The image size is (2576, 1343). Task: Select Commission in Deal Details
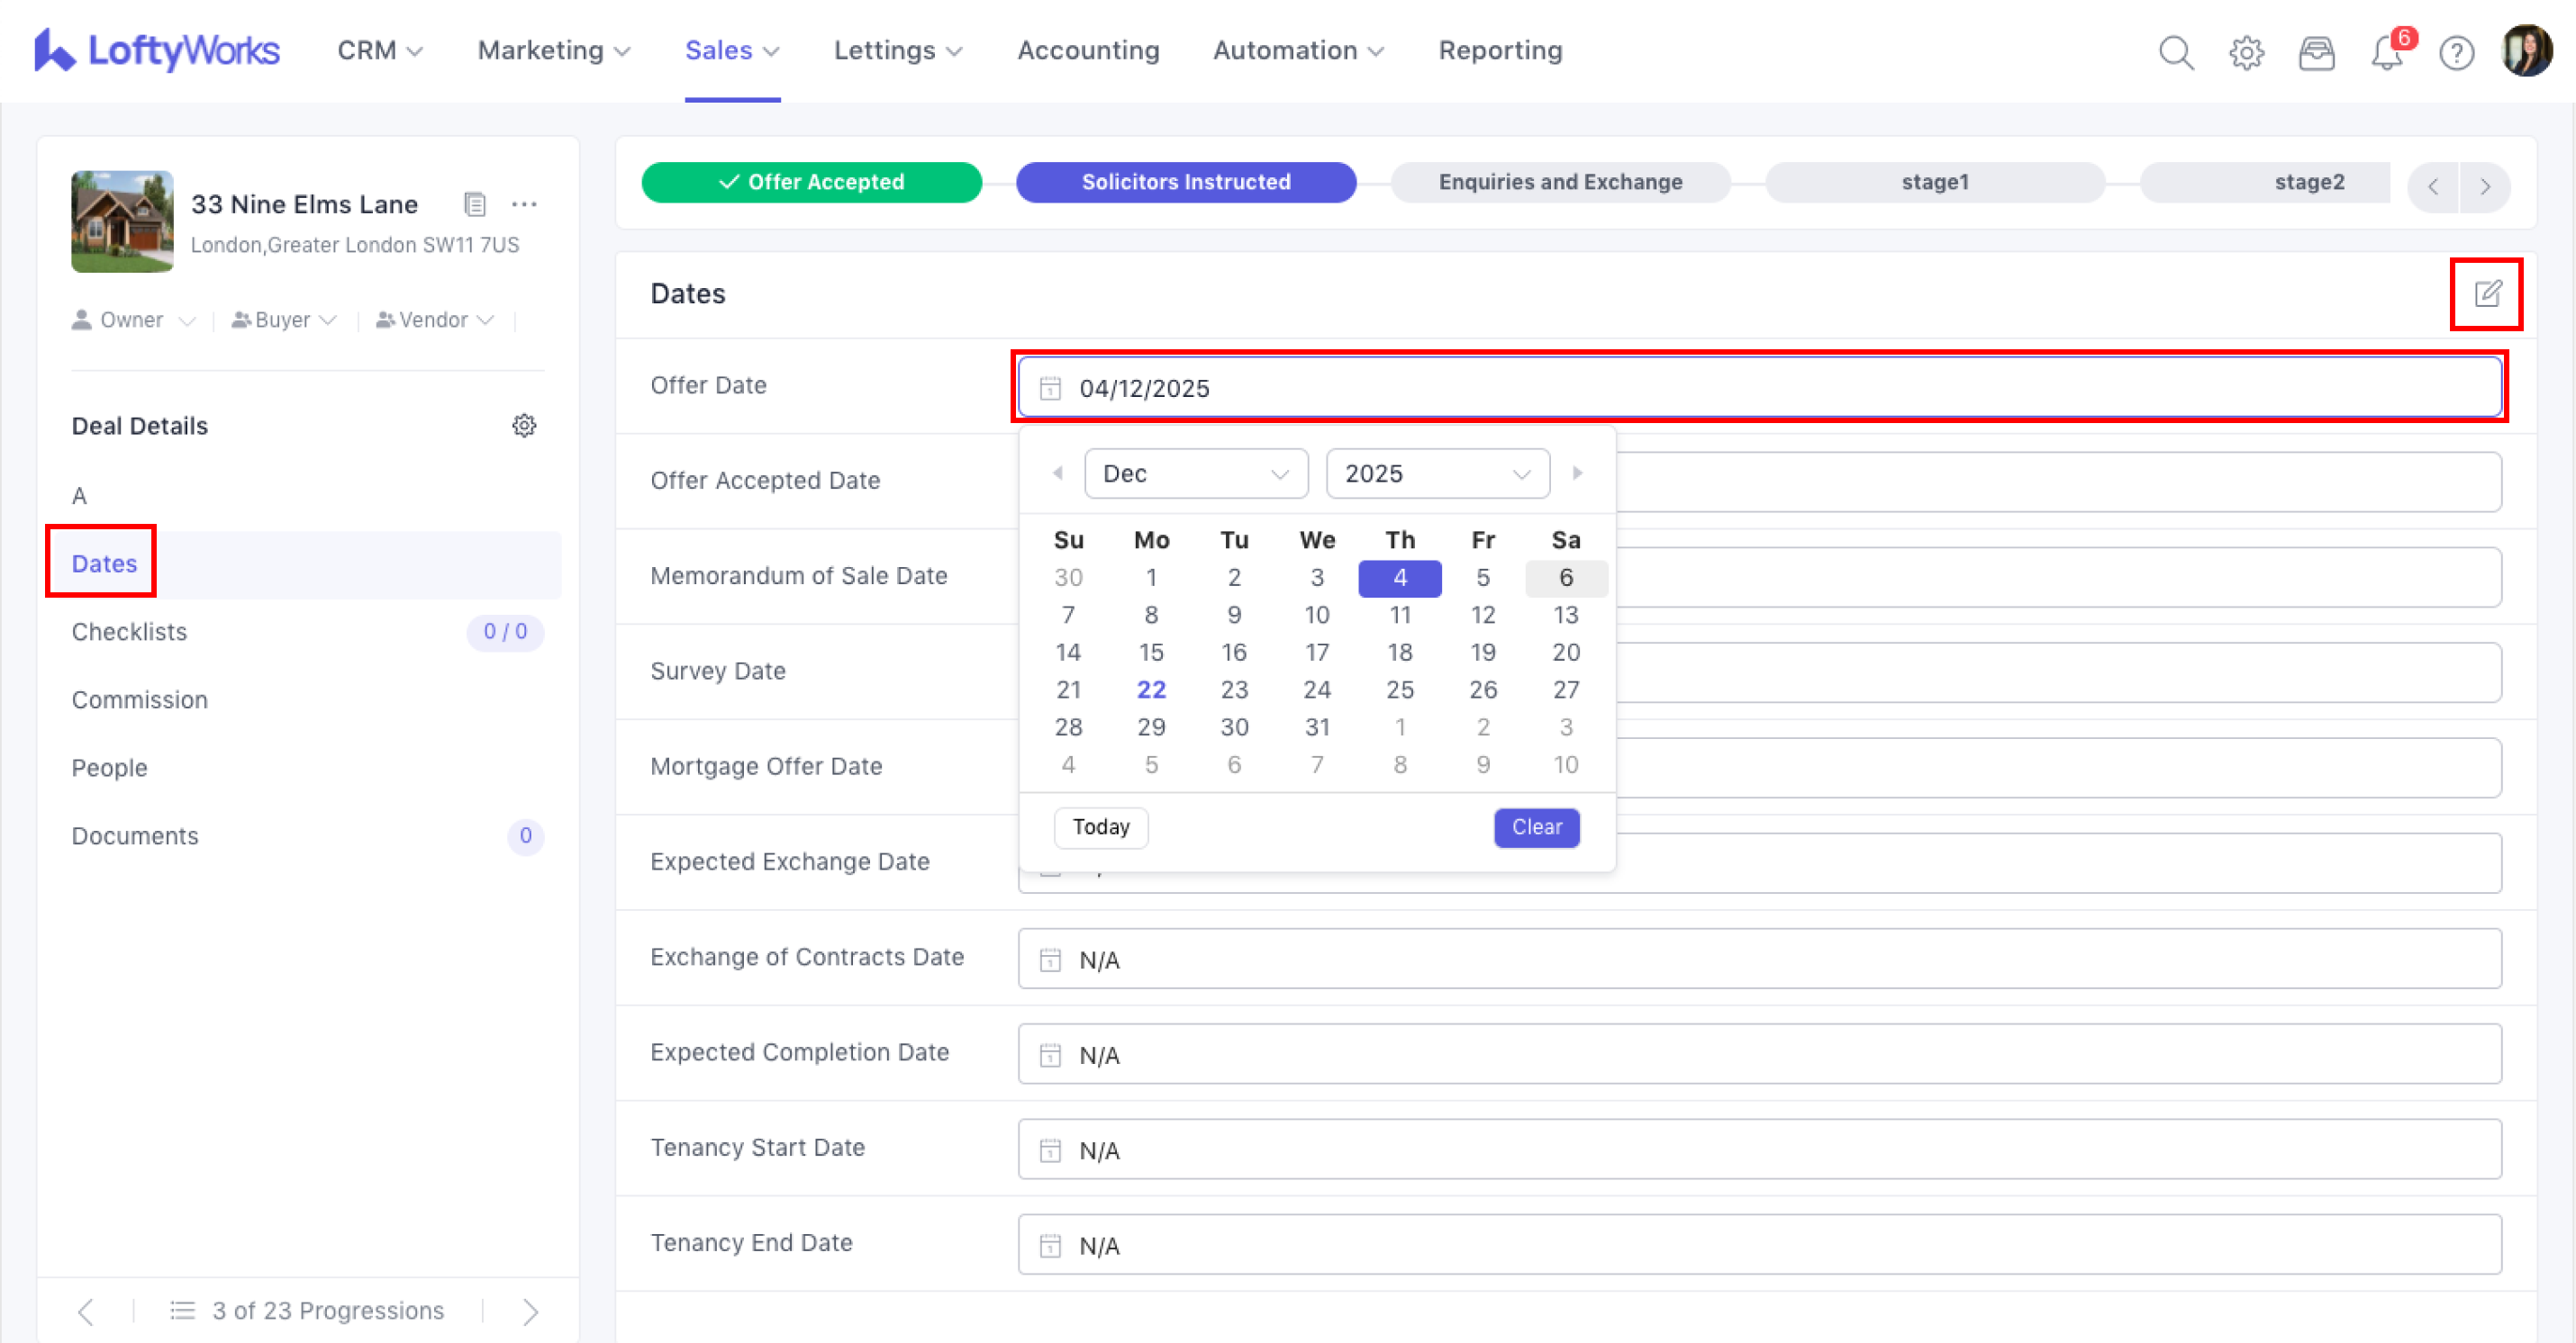(140, 699)
